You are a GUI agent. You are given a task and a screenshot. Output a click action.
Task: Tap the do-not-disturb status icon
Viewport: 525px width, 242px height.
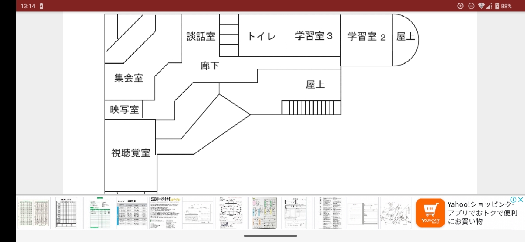click(x=471, y=6)
